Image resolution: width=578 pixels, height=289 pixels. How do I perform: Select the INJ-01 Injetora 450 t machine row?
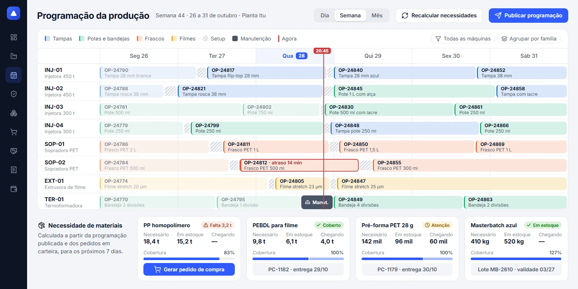tap(69, 73)
